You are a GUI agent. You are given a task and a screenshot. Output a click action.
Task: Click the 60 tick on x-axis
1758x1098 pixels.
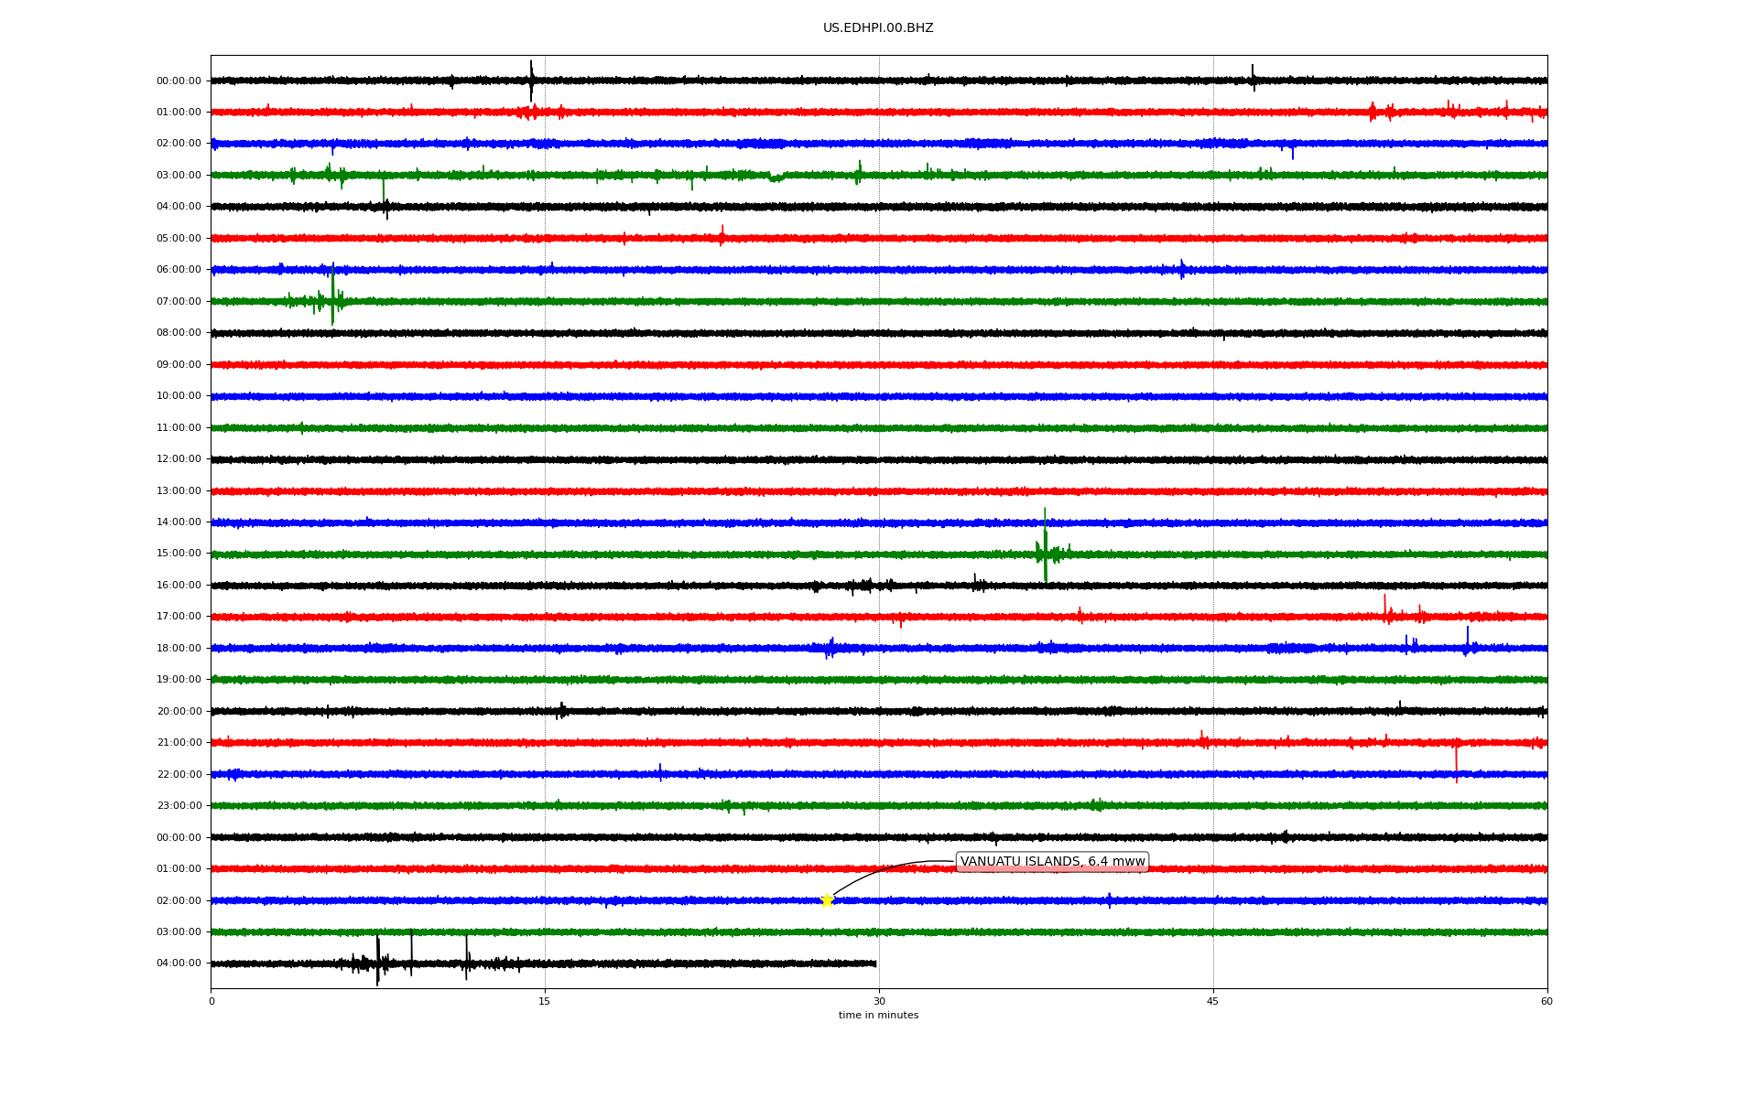tap(1546, 1001)
